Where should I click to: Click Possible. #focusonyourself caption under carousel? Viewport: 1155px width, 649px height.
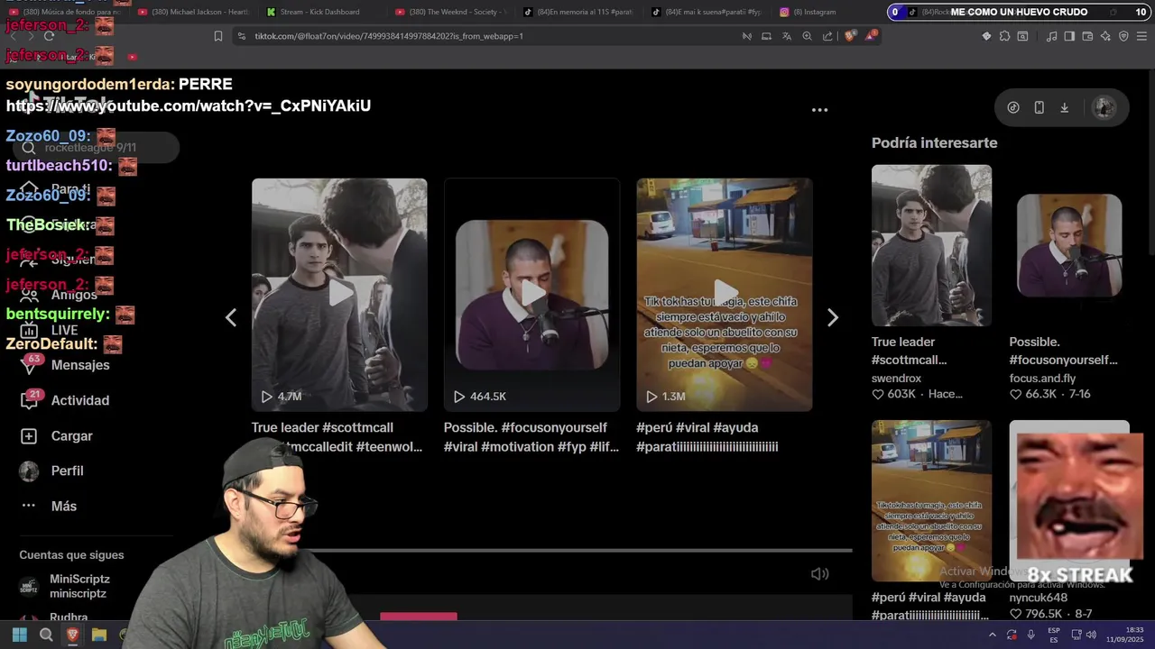coord(531,437)
